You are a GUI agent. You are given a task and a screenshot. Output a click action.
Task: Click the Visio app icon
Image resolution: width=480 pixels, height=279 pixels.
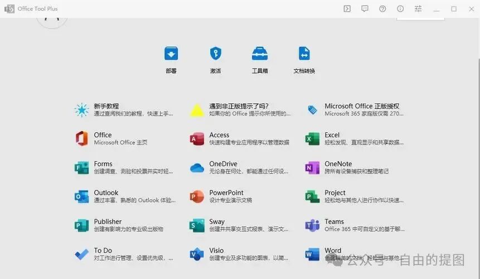[x=197, y=254]
